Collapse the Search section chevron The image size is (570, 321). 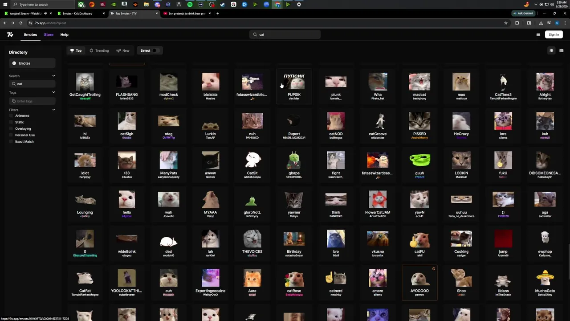[x=53, y=76]
